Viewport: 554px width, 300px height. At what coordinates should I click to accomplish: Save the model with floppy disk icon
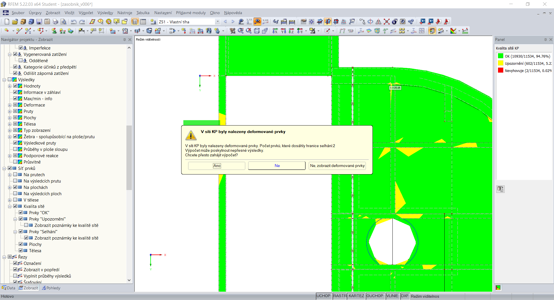point(39,22)
